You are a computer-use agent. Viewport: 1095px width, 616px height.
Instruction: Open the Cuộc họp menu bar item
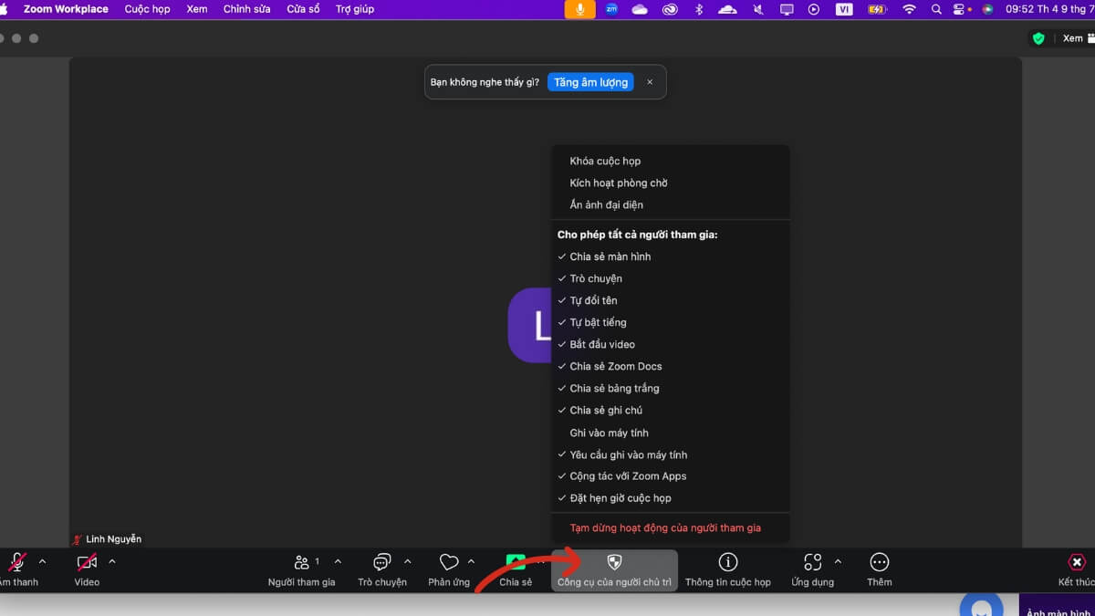pos(147,9)
